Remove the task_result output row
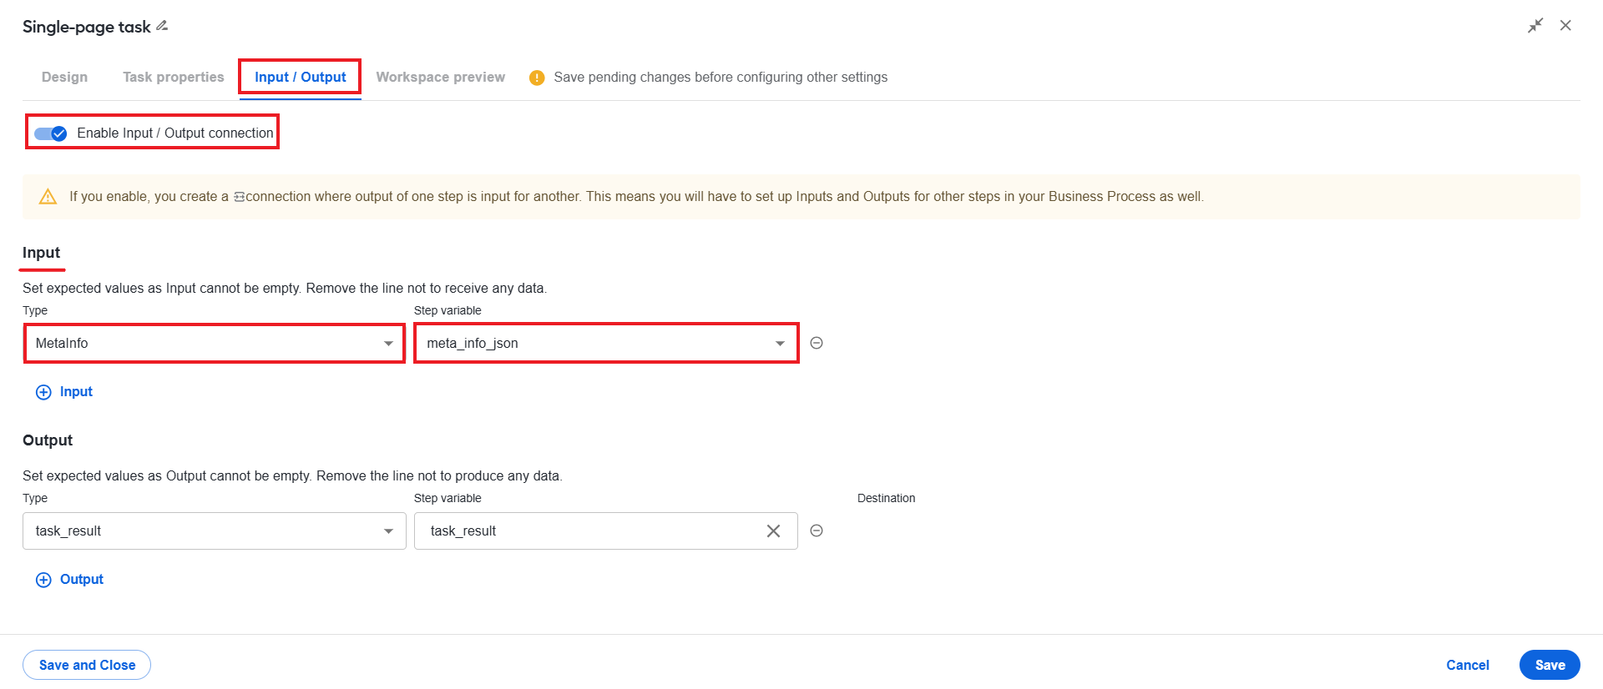This screenshot has width=1603, height=689. click(817, 531)
